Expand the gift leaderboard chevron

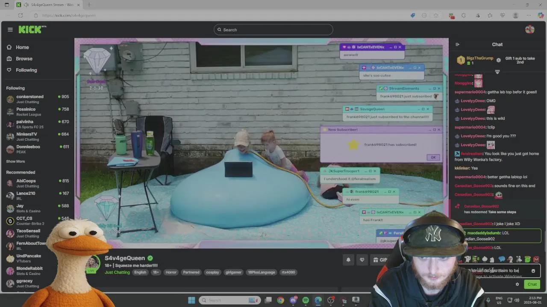click(497, 72)
